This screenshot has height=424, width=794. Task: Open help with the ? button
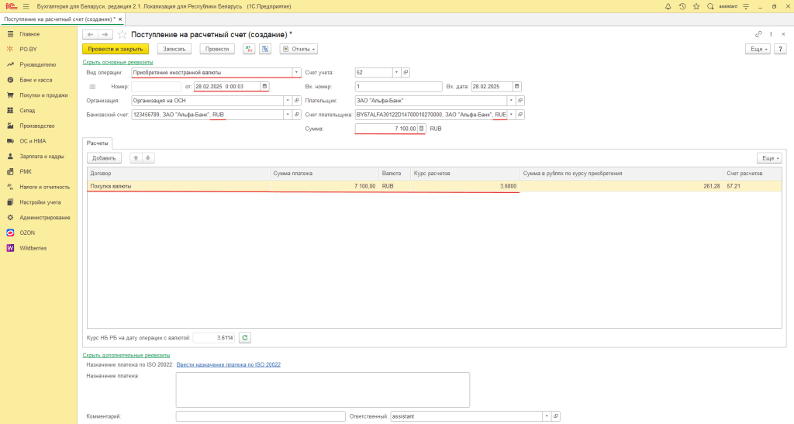coord(780,49)
